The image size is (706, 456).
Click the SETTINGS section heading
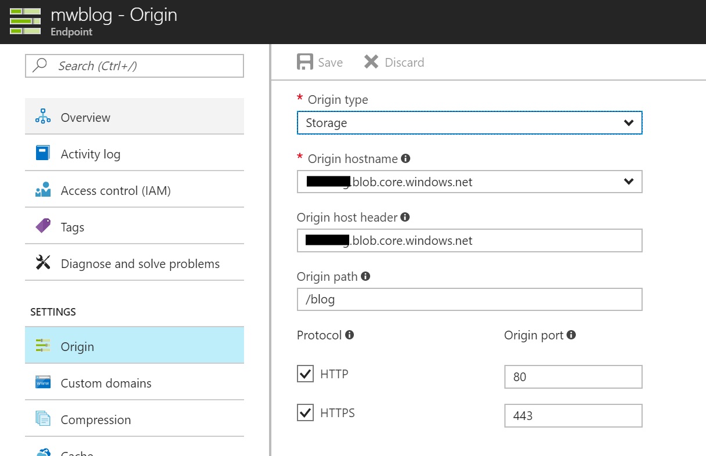point(53,312)
